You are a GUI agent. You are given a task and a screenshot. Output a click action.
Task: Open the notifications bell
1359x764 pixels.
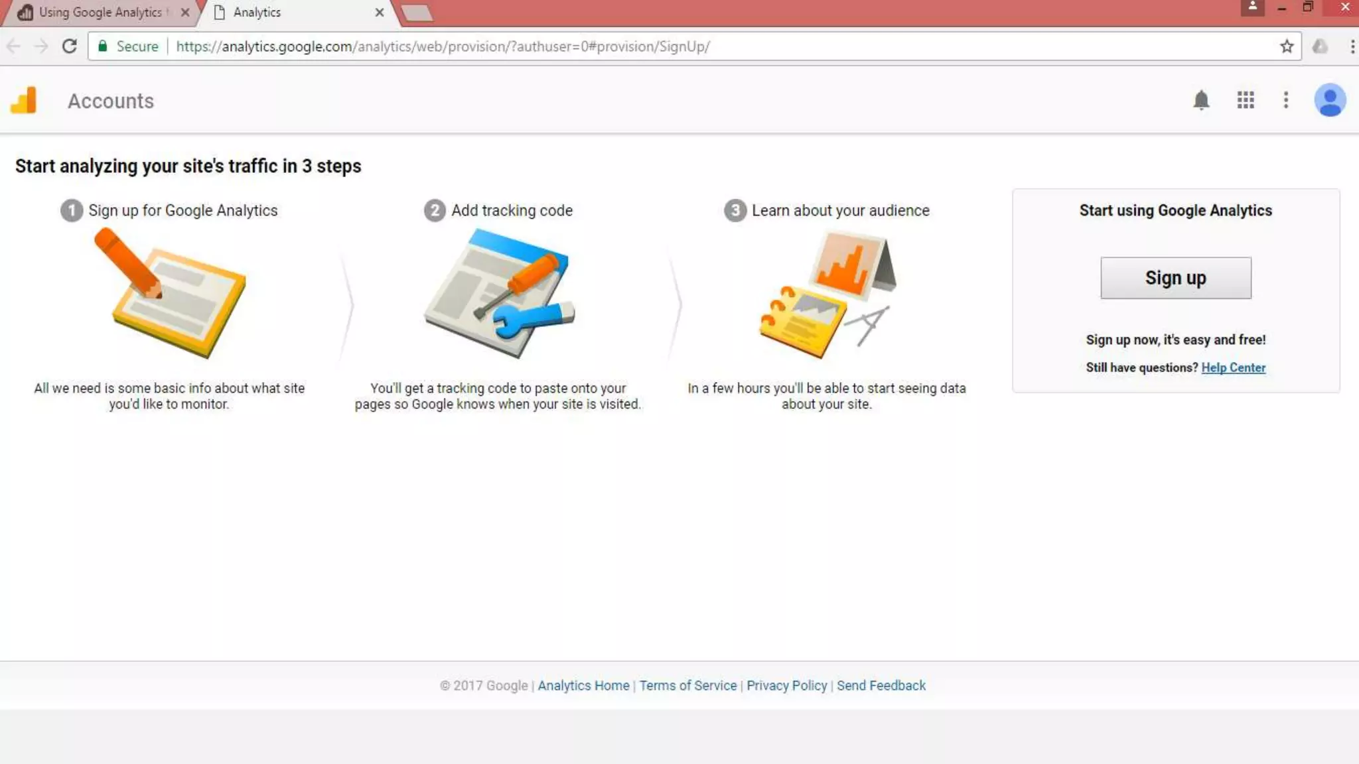coord(1201,101)
